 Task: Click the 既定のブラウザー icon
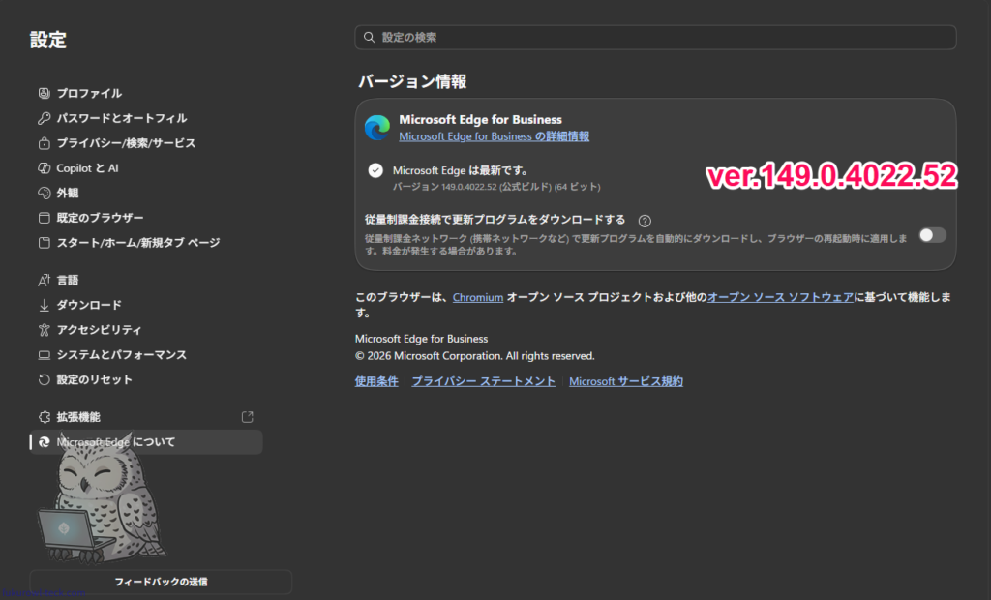point(44,218)
